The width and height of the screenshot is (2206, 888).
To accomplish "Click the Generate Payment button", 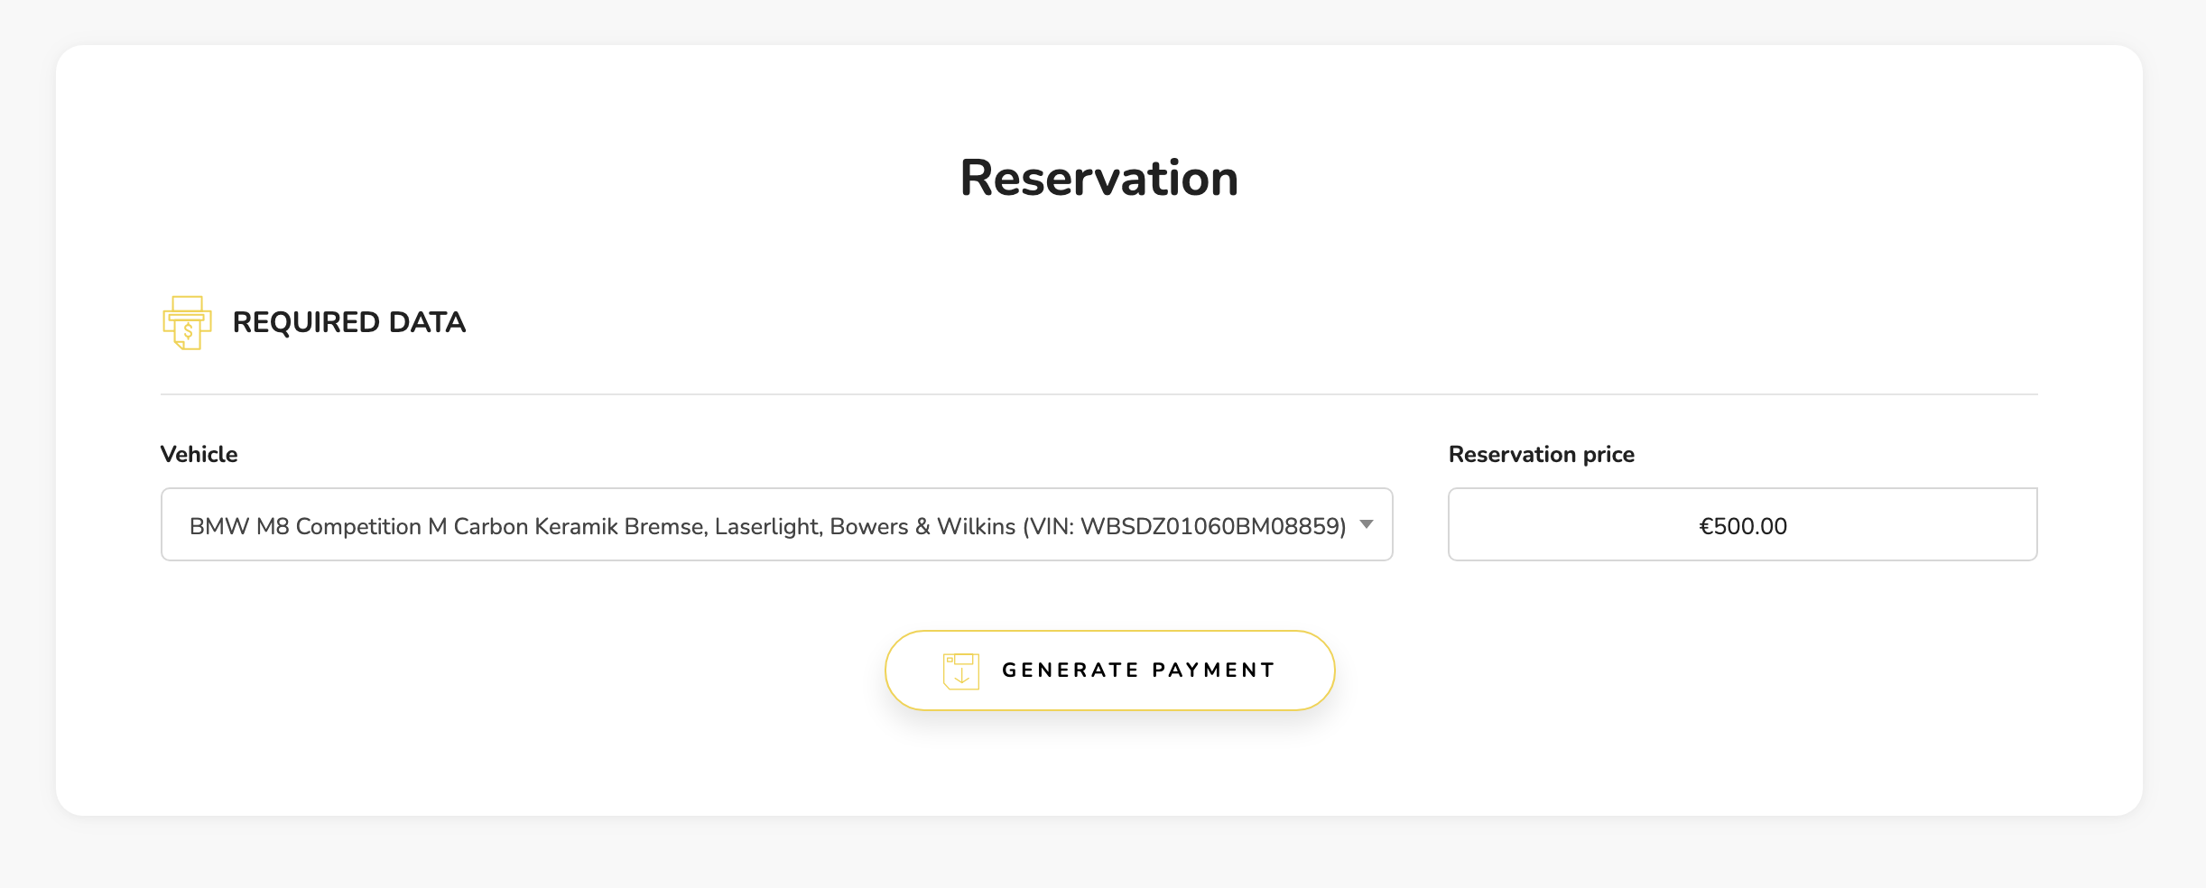I will [1109, 671].
